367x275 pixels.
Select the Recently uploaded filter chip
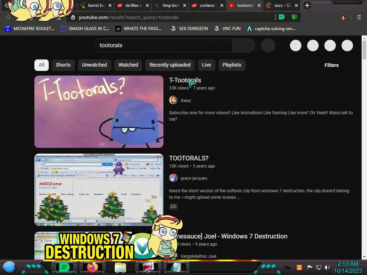tap(170, 65)
